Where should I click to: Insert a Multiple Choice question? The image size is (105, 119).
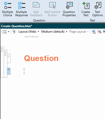click(7, 9)
